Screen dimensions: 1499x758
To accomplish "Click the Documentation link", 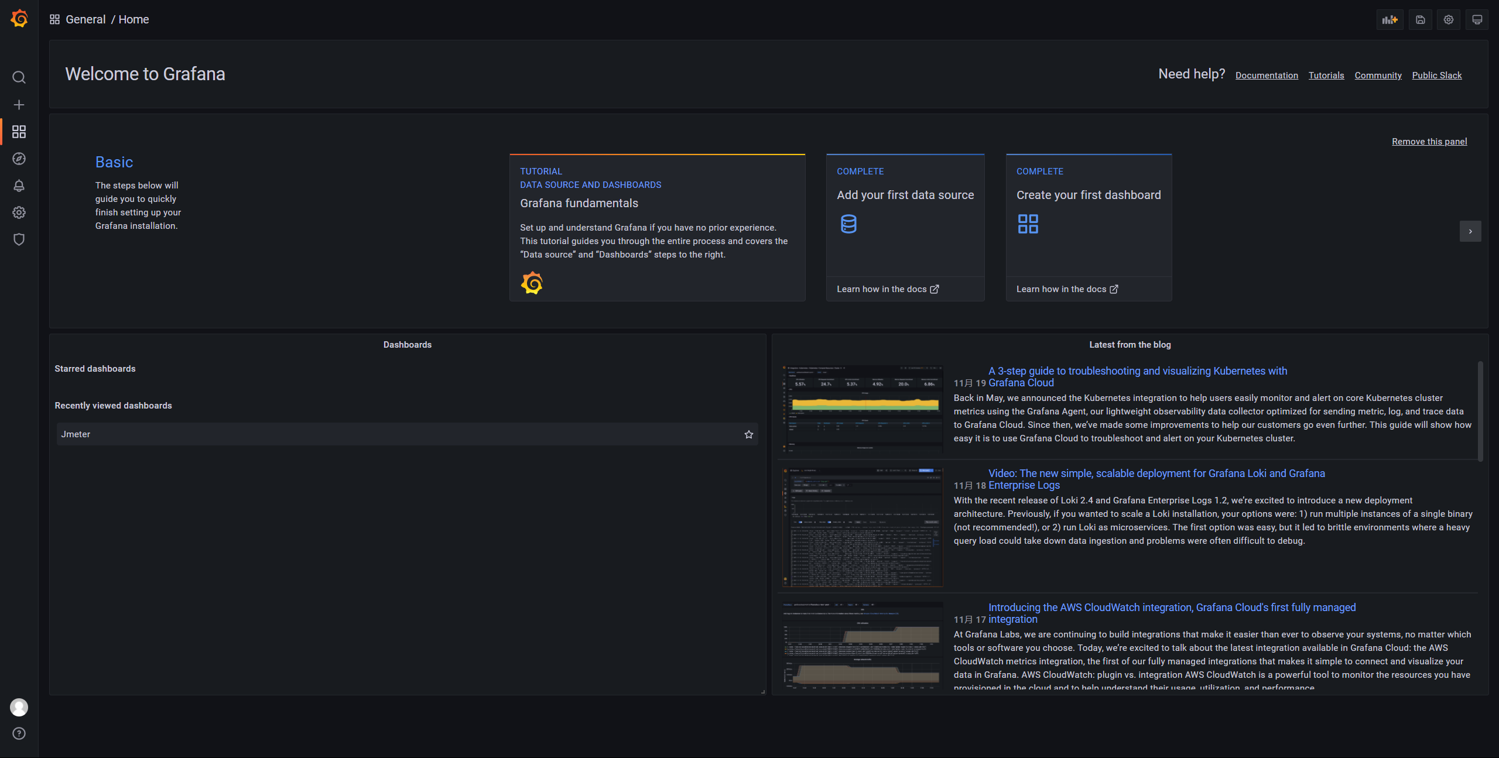I will [x=1267, y=75].
